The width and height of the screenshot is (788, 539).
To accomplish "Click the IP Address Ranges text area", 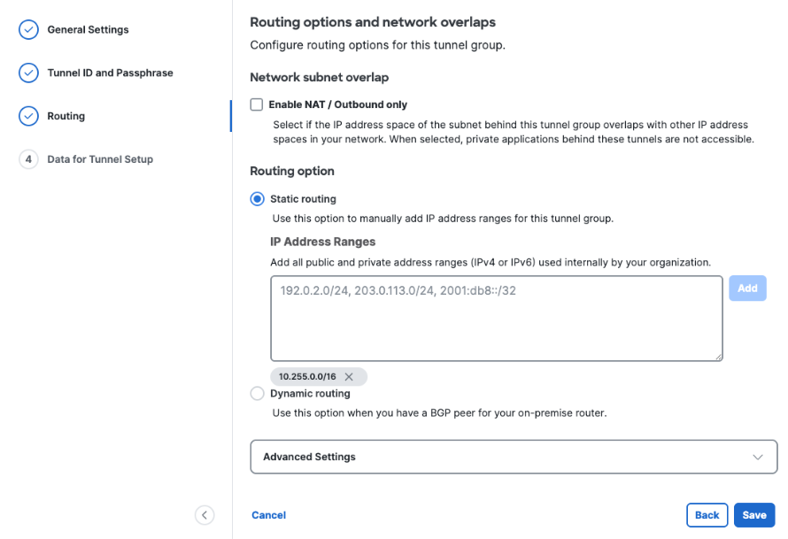I will point(497,319).
